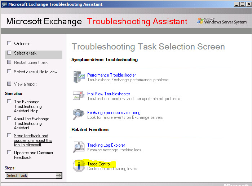252x186 pixels.
Task: Click the Performance Troubleshooter server icon
Action: click(x=79, y=77)
